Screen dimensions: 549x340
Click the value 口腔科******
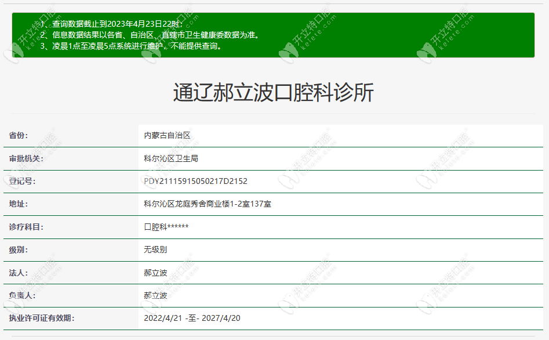166,227
